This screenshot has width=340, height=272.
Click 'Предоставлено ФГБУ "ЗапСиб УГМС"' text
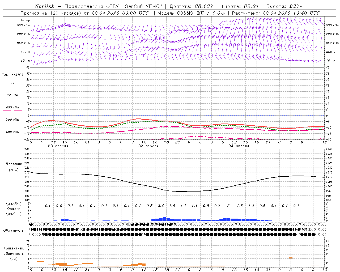pos(113,6)
